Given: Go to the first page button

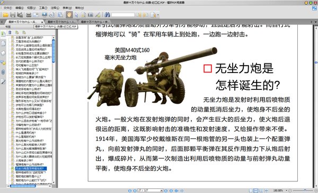Looking at the screenshot, I should (x=130, y=190).
